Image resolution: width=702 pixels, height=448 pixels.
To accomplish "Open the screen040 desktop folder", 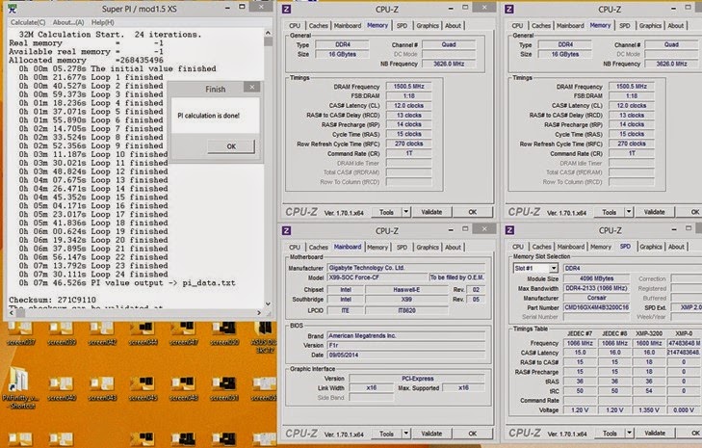I will coord(61,383).
